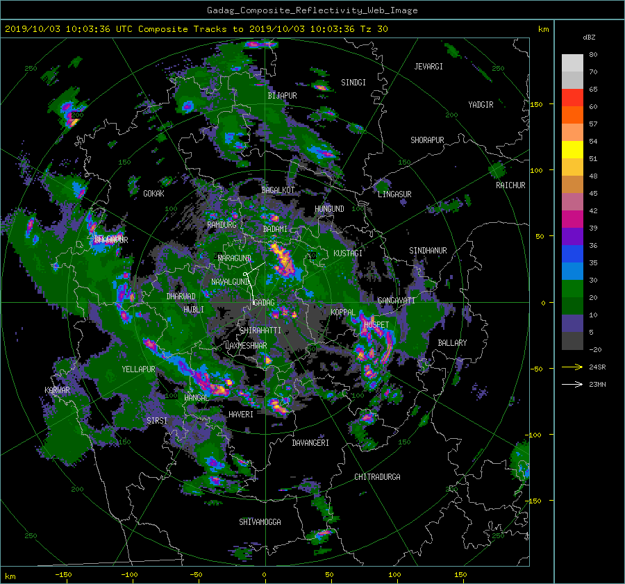Click the BAGALKOT town label
The image size is (625, 584).
pos(278,190)
